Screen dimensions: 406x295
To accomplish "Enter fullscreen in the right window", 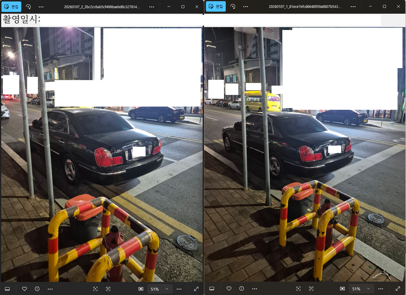I will (x=398, y=289).
